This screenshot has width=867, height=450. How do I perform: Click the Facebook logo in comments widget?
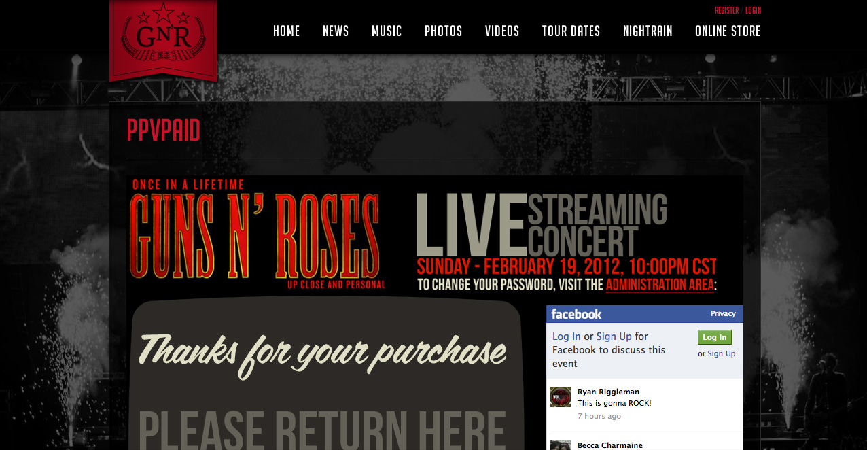[576, 314]
